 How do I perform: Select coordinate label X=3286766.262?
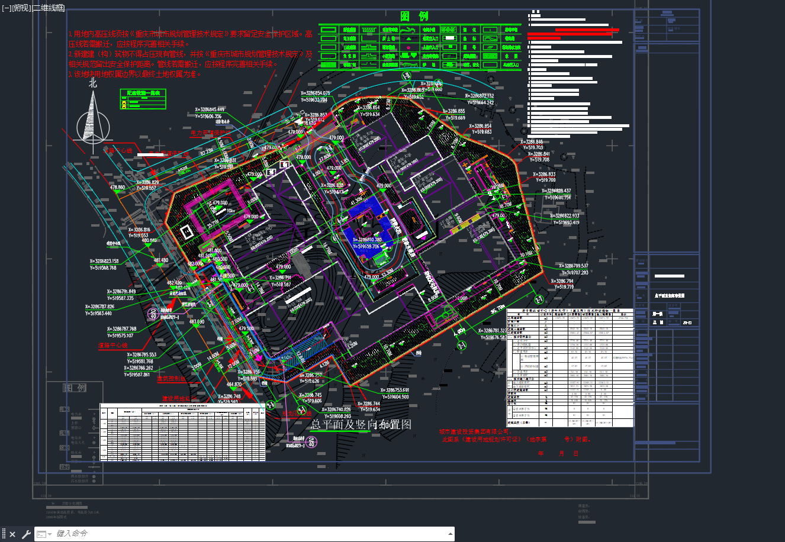(139, 368)
